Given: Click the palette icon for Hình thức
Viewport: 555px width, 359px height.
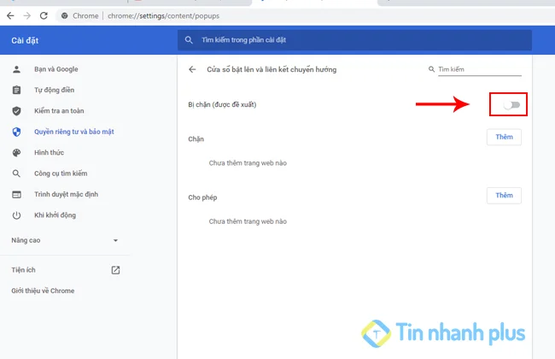Looking at the screenshot, I should [x=16, y=153].
